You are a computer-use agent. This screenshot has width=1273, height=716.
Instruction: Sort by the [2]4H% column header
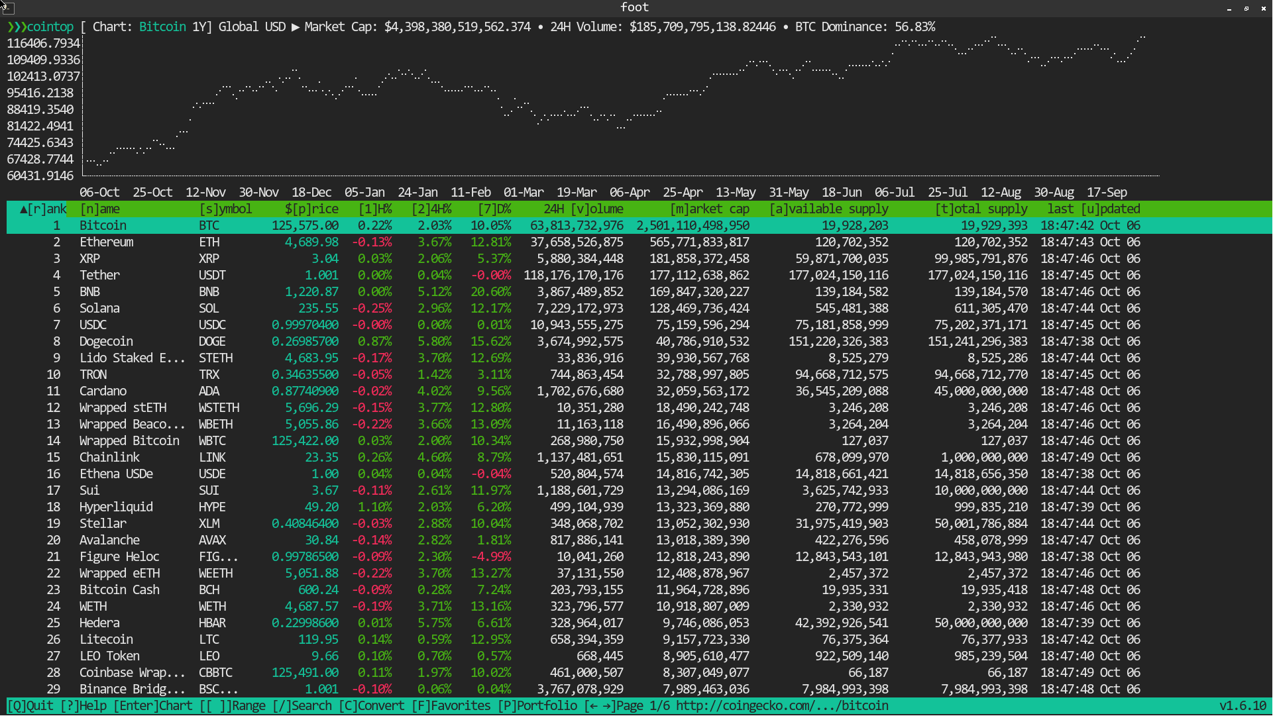coord(431,209)
